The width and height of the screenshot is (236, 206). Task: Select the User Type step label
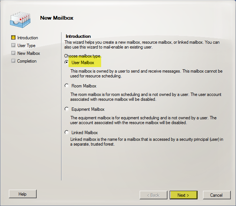tap(26, 46)
